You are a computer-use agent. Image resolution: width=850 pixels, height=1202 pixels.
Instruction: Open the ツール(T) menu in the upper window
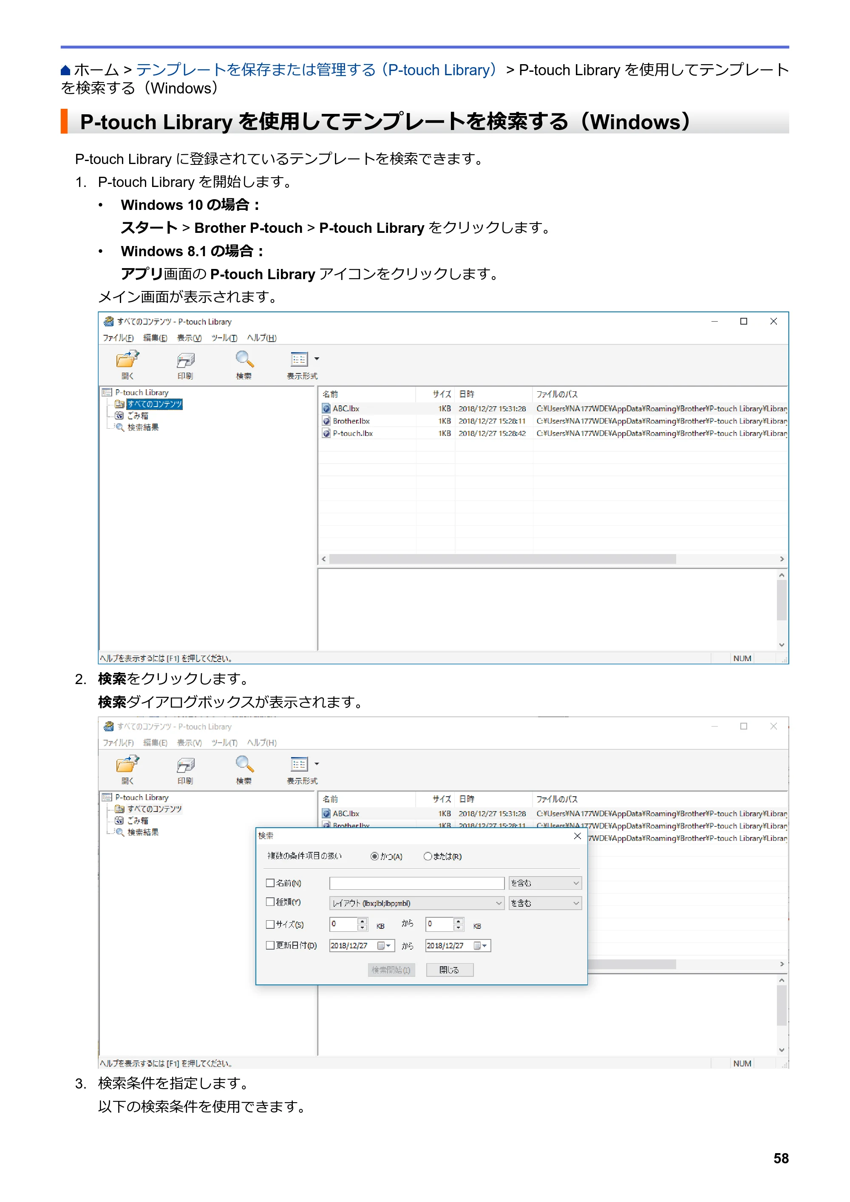coord(224,338)
